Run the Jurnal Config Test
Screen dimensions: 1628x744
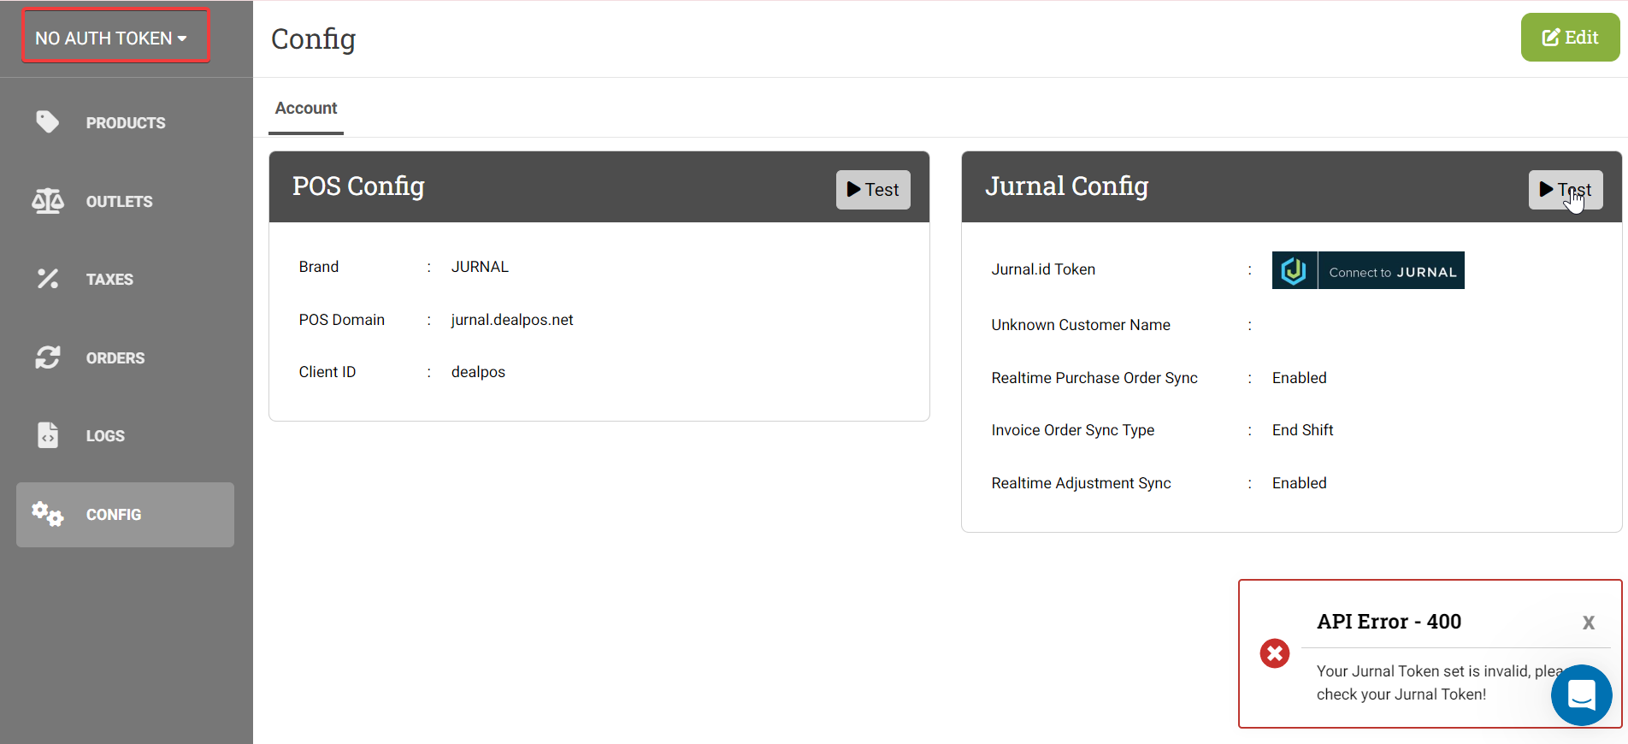1566,190
